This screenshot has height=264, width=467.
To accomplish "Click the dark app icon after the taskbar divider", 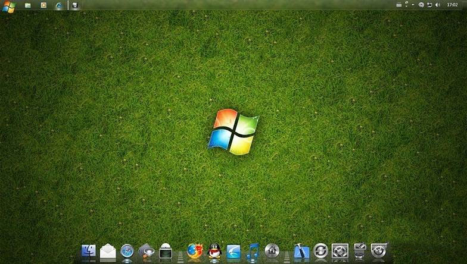I will (75, 5).
